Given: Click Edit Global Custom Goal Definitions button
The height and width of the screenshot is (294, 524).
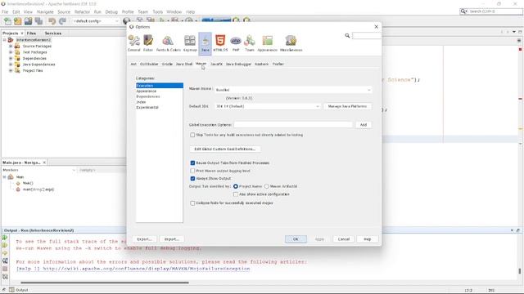Looking at the screenshot, I should tap(225, 149).
